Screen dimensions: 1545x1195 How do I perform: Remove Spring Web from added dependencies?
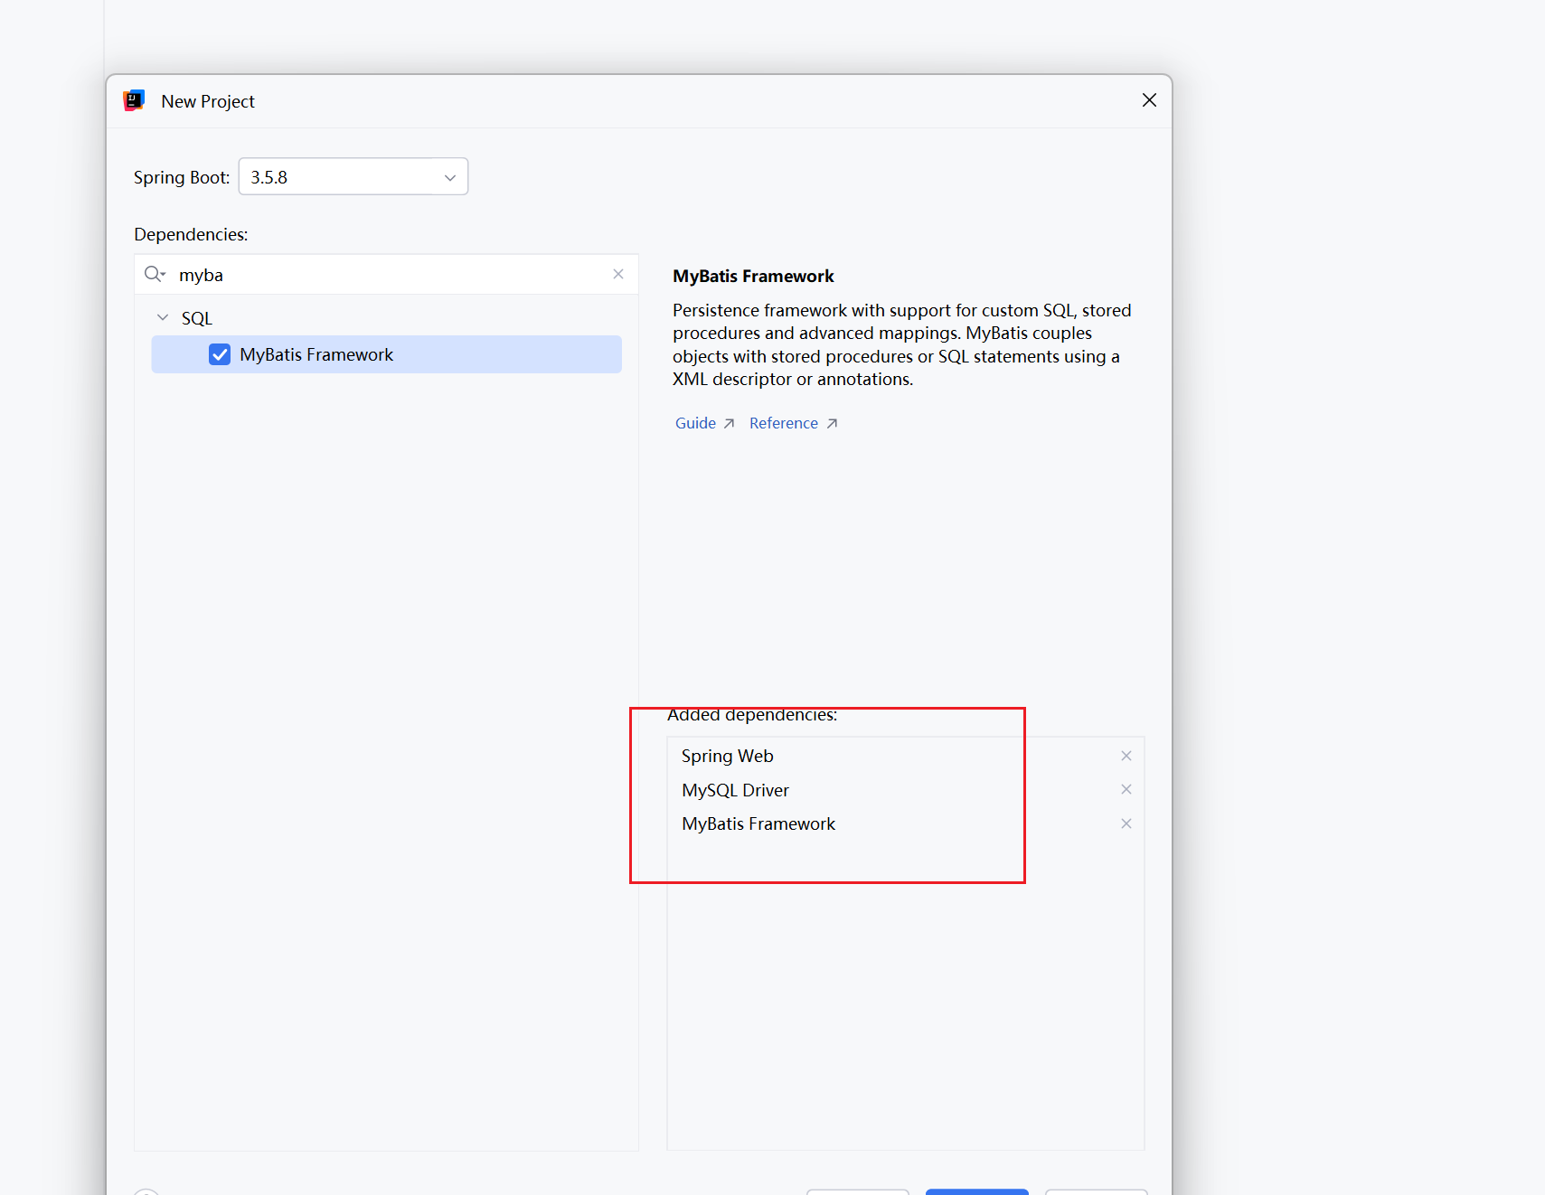tap(1126, 756)
